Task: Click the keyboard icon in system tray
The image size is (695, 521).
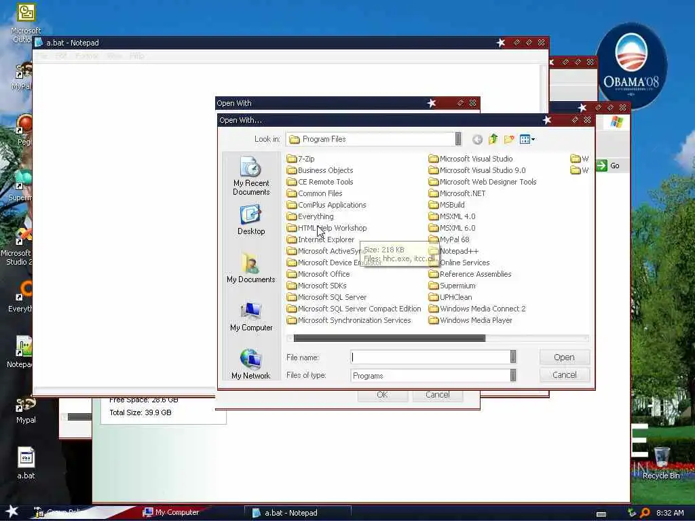Action: tap(601, 514)
